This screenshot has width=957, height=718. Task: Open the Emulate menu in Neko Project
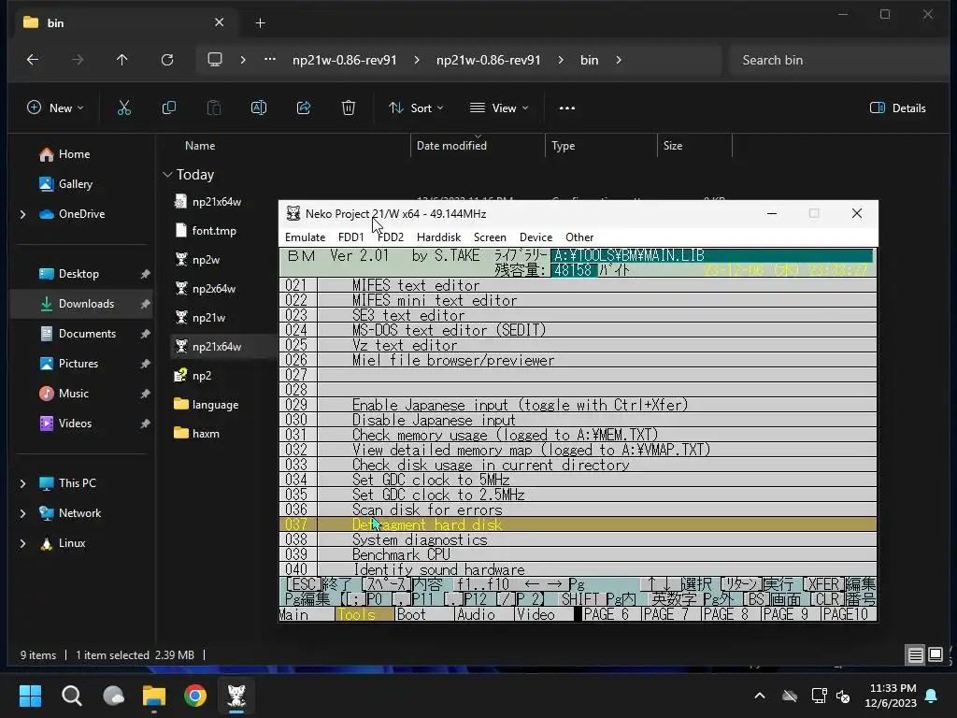305,237
